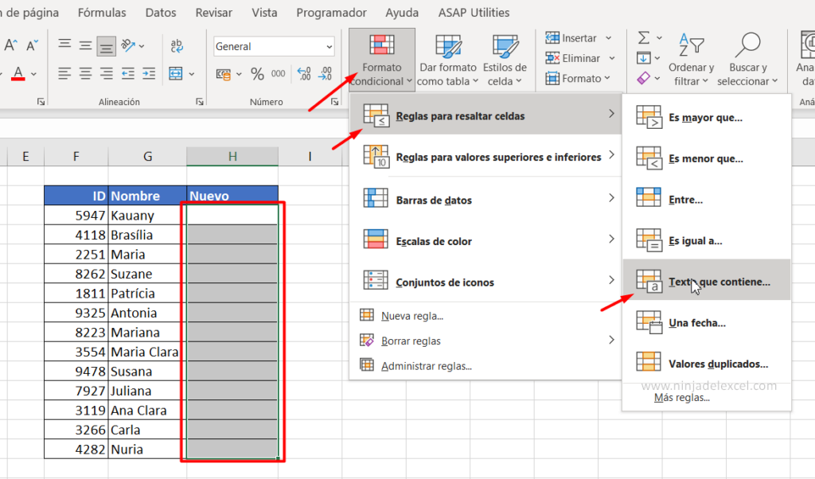
Task: Click the increase decimals icon
Action: tap(303, 73)
